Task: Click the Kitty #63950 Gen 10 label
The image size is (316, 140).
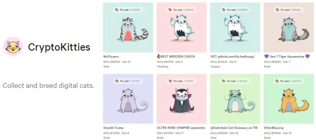Action: [278, 133]
